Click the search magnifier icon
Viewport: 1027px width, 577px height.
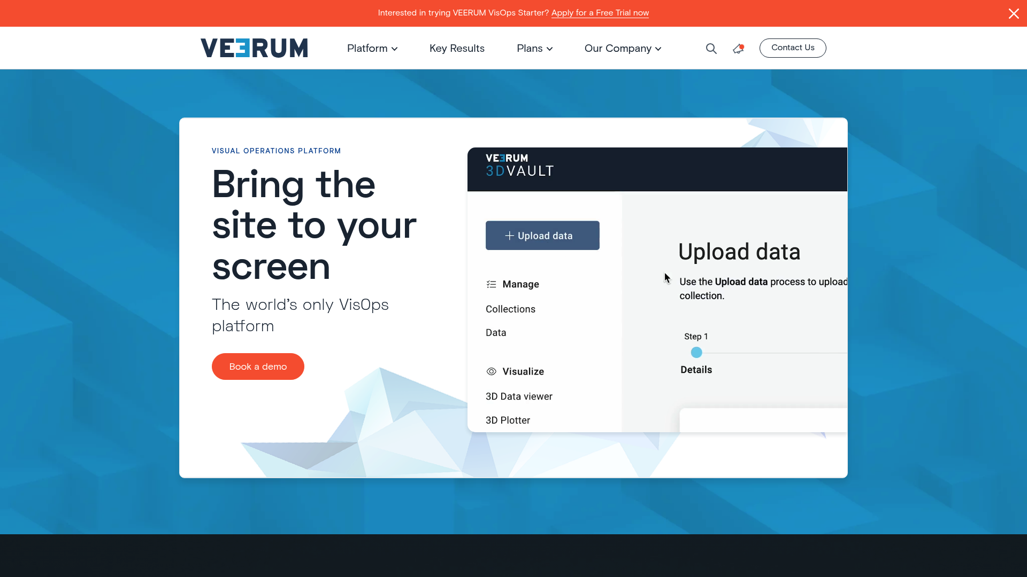[x=711, y=49]
